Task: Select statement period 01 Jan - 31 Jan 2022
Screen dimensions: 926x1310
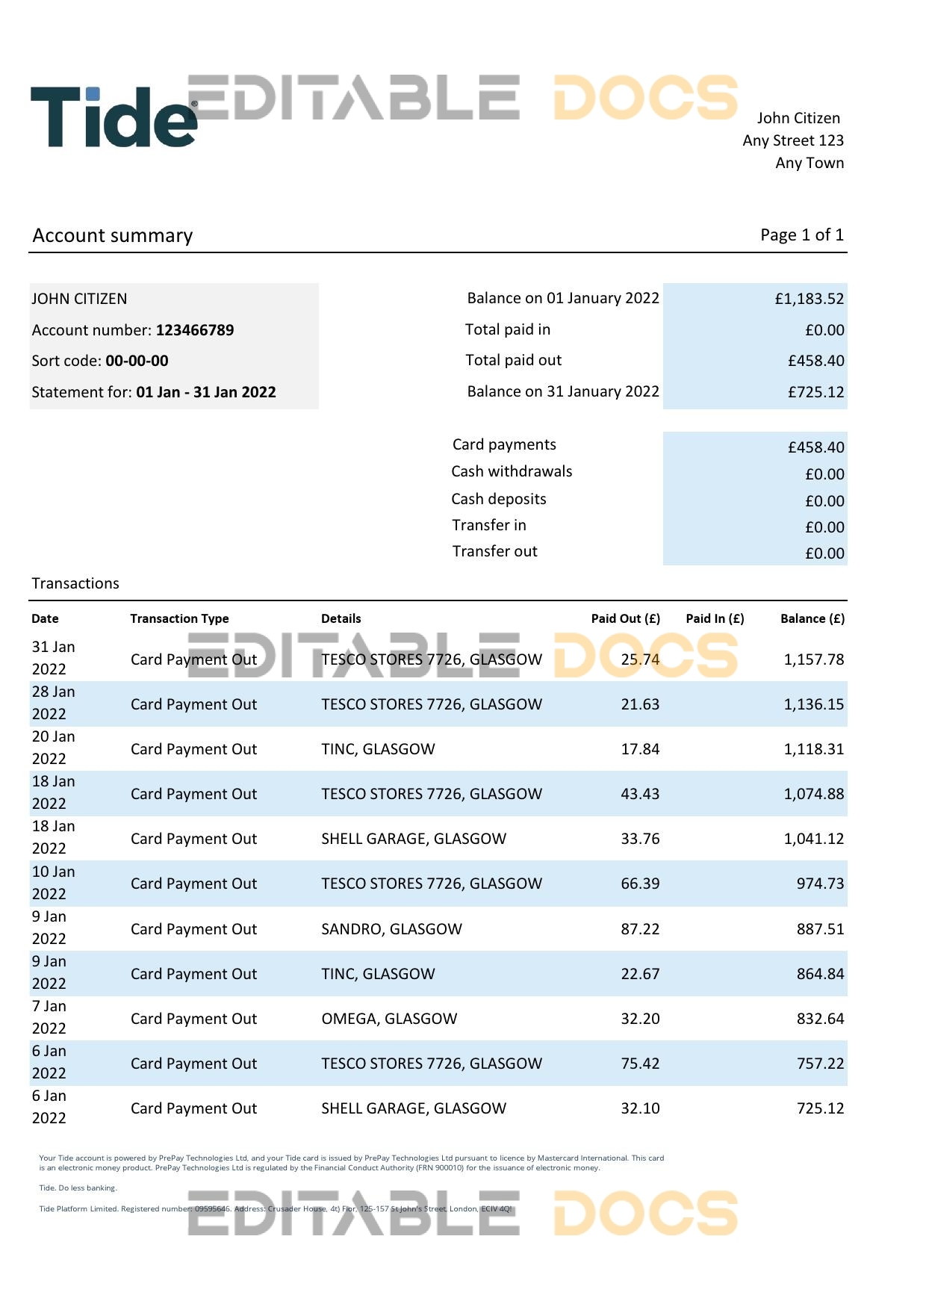Action: click(205, 392)
